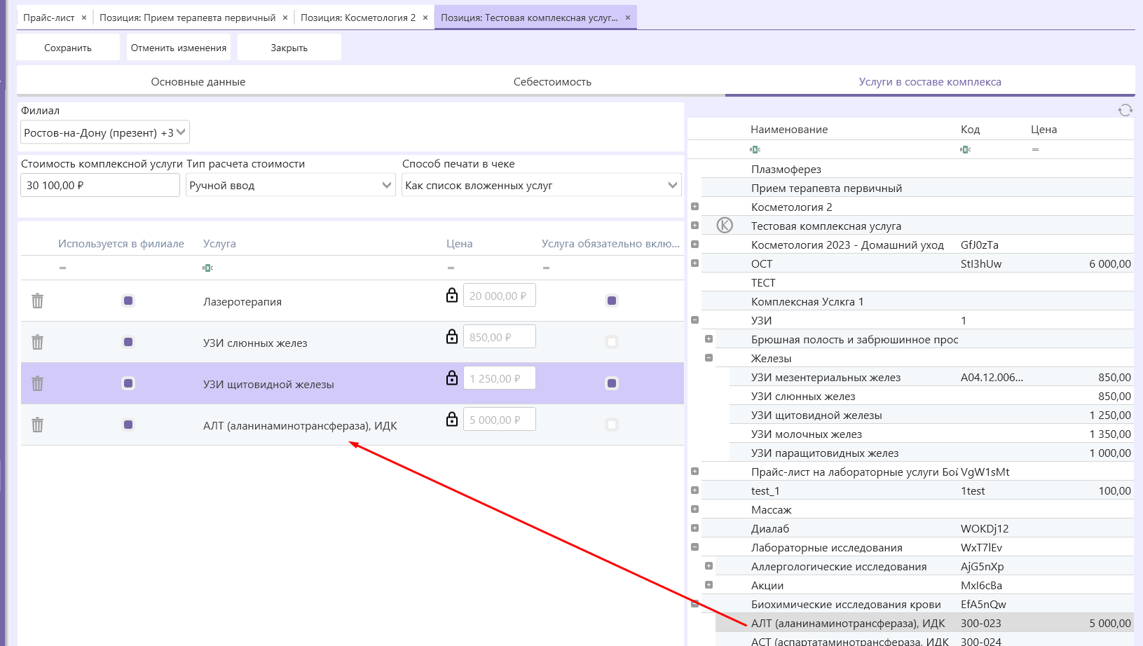The width and height of the screenshot is (1143, 646).
Task: Click the 20 000,00 ₽ price field
Action: pyautogui.click(x=499, y=295)
